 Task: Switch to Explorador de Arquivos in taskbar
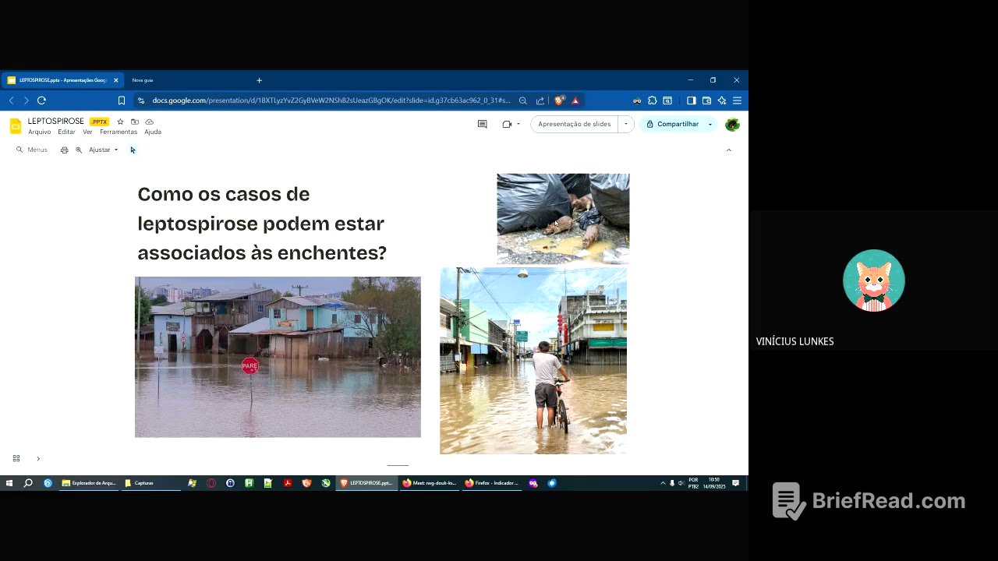point(89,483)
